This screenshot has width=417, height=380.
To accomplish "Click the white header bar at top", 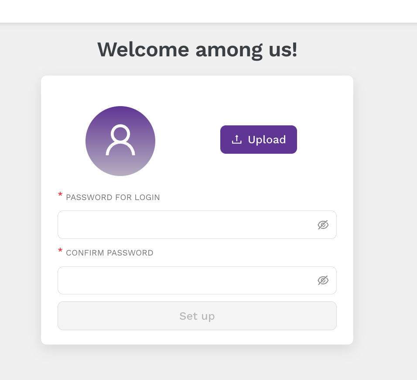I will tap(208, 11).
